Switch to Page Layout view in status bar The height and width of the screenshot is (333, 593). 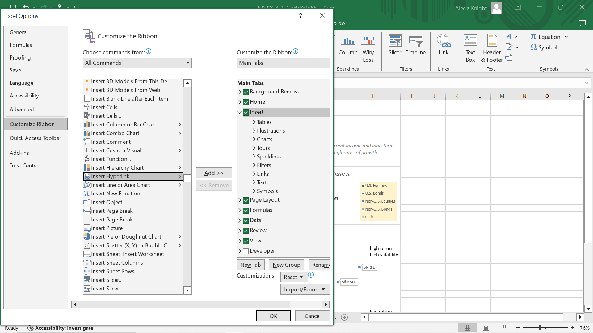click(486, 328)
